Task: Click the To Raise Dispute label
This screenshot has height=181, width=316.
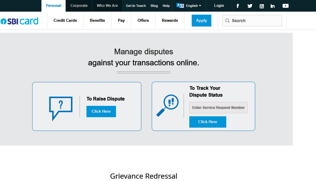Action: pyautogui.click(x=106, y=99)
